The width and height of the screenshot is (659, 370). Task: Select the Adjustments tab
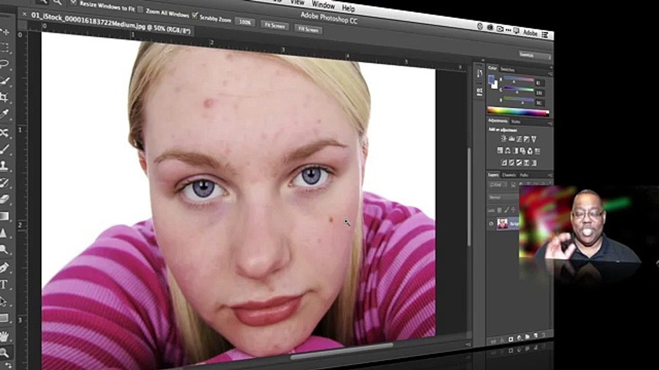(498, 121)
